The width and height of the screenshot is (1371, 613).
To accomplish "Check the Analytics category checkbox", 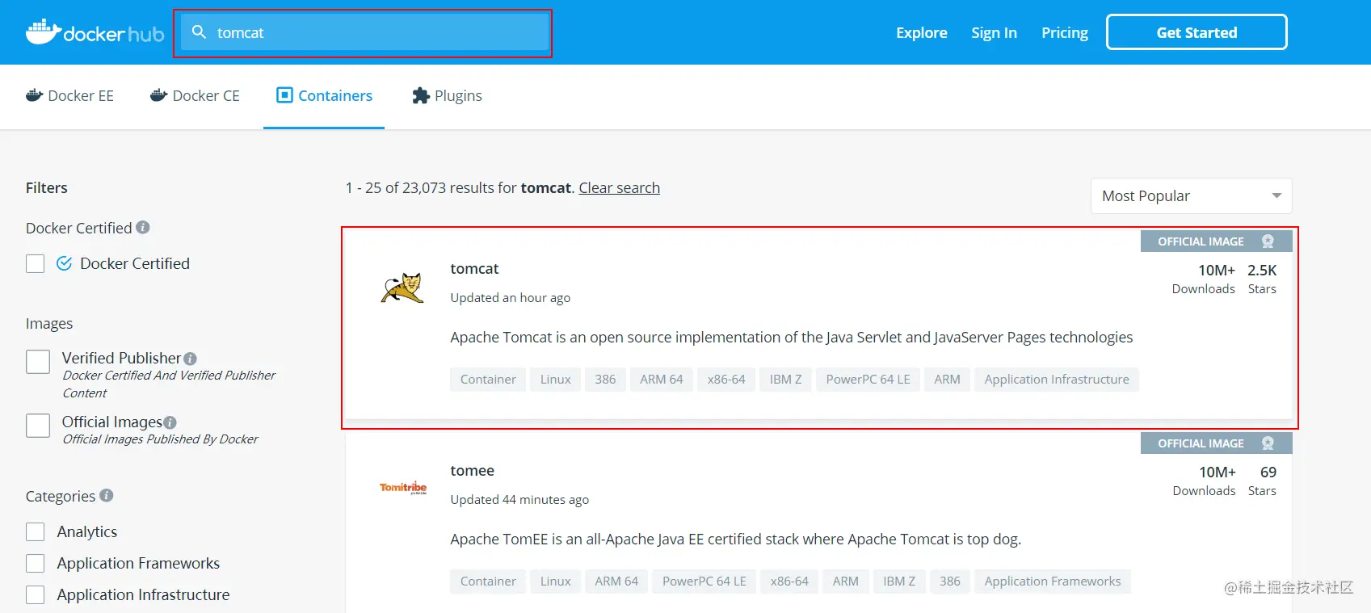I will (x=36, y=531).
